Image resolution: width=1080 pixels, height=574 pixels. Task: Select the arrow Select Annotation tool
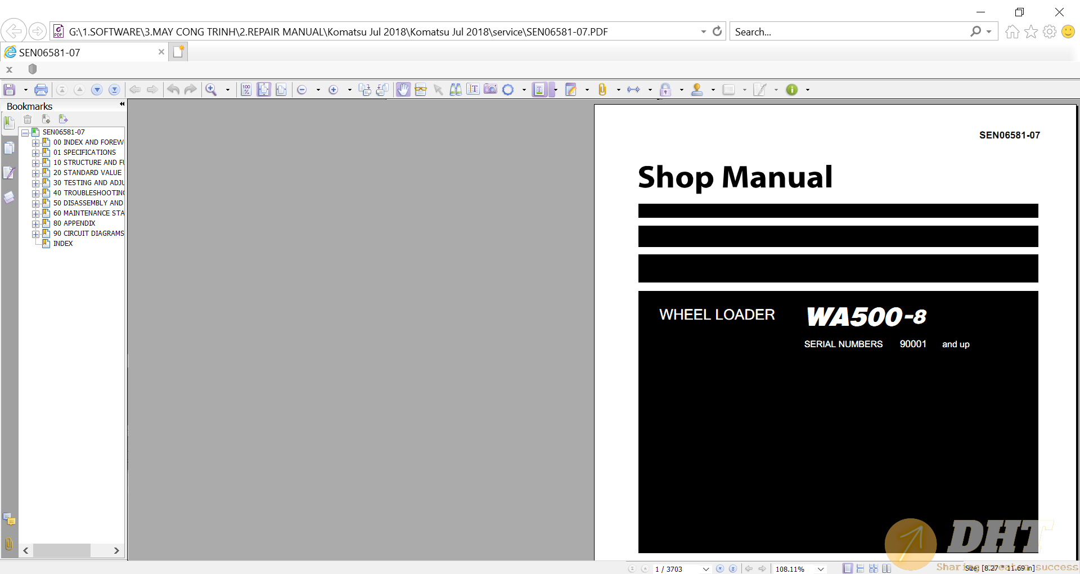(438, 89)
